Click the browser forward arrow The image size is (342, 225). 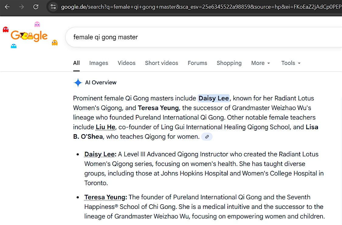(x=21, y=7)
